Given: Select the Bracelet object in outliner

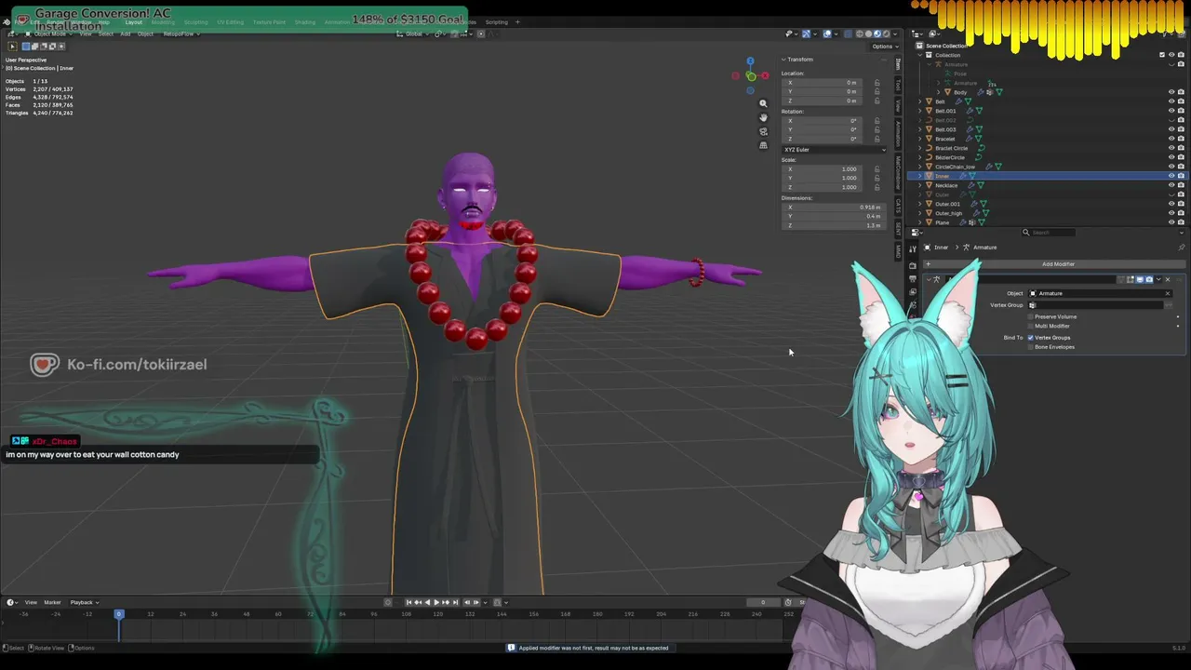Looking at the screenshot, I should pos(945,139).
